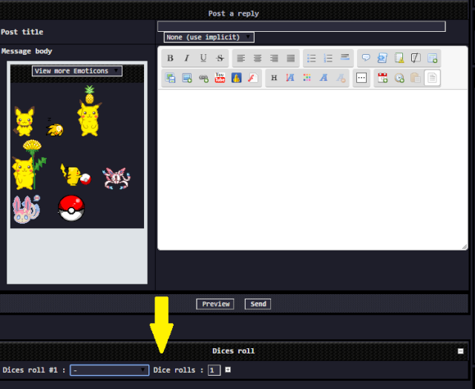Image resolution: width=475 pixels, height=389 pixels.
Task: Insert the current time clock icon
Action: (399, 78)
